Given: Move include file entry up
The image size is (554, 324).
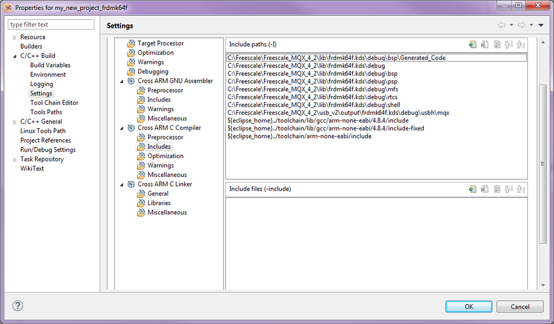Looking at the screenshot, I should 509,189.
